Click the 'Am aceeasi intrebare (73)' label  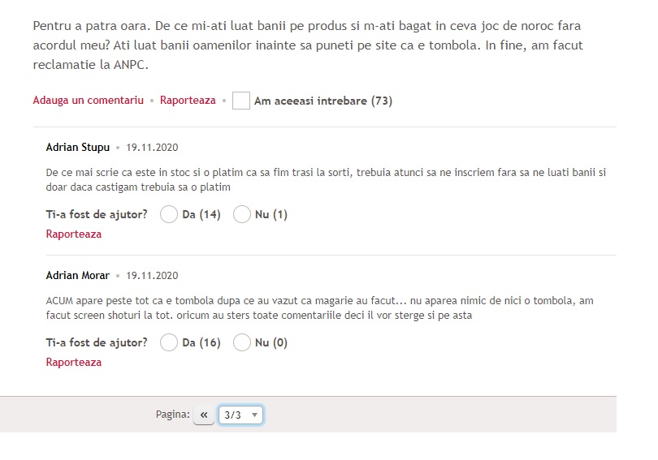323,101
